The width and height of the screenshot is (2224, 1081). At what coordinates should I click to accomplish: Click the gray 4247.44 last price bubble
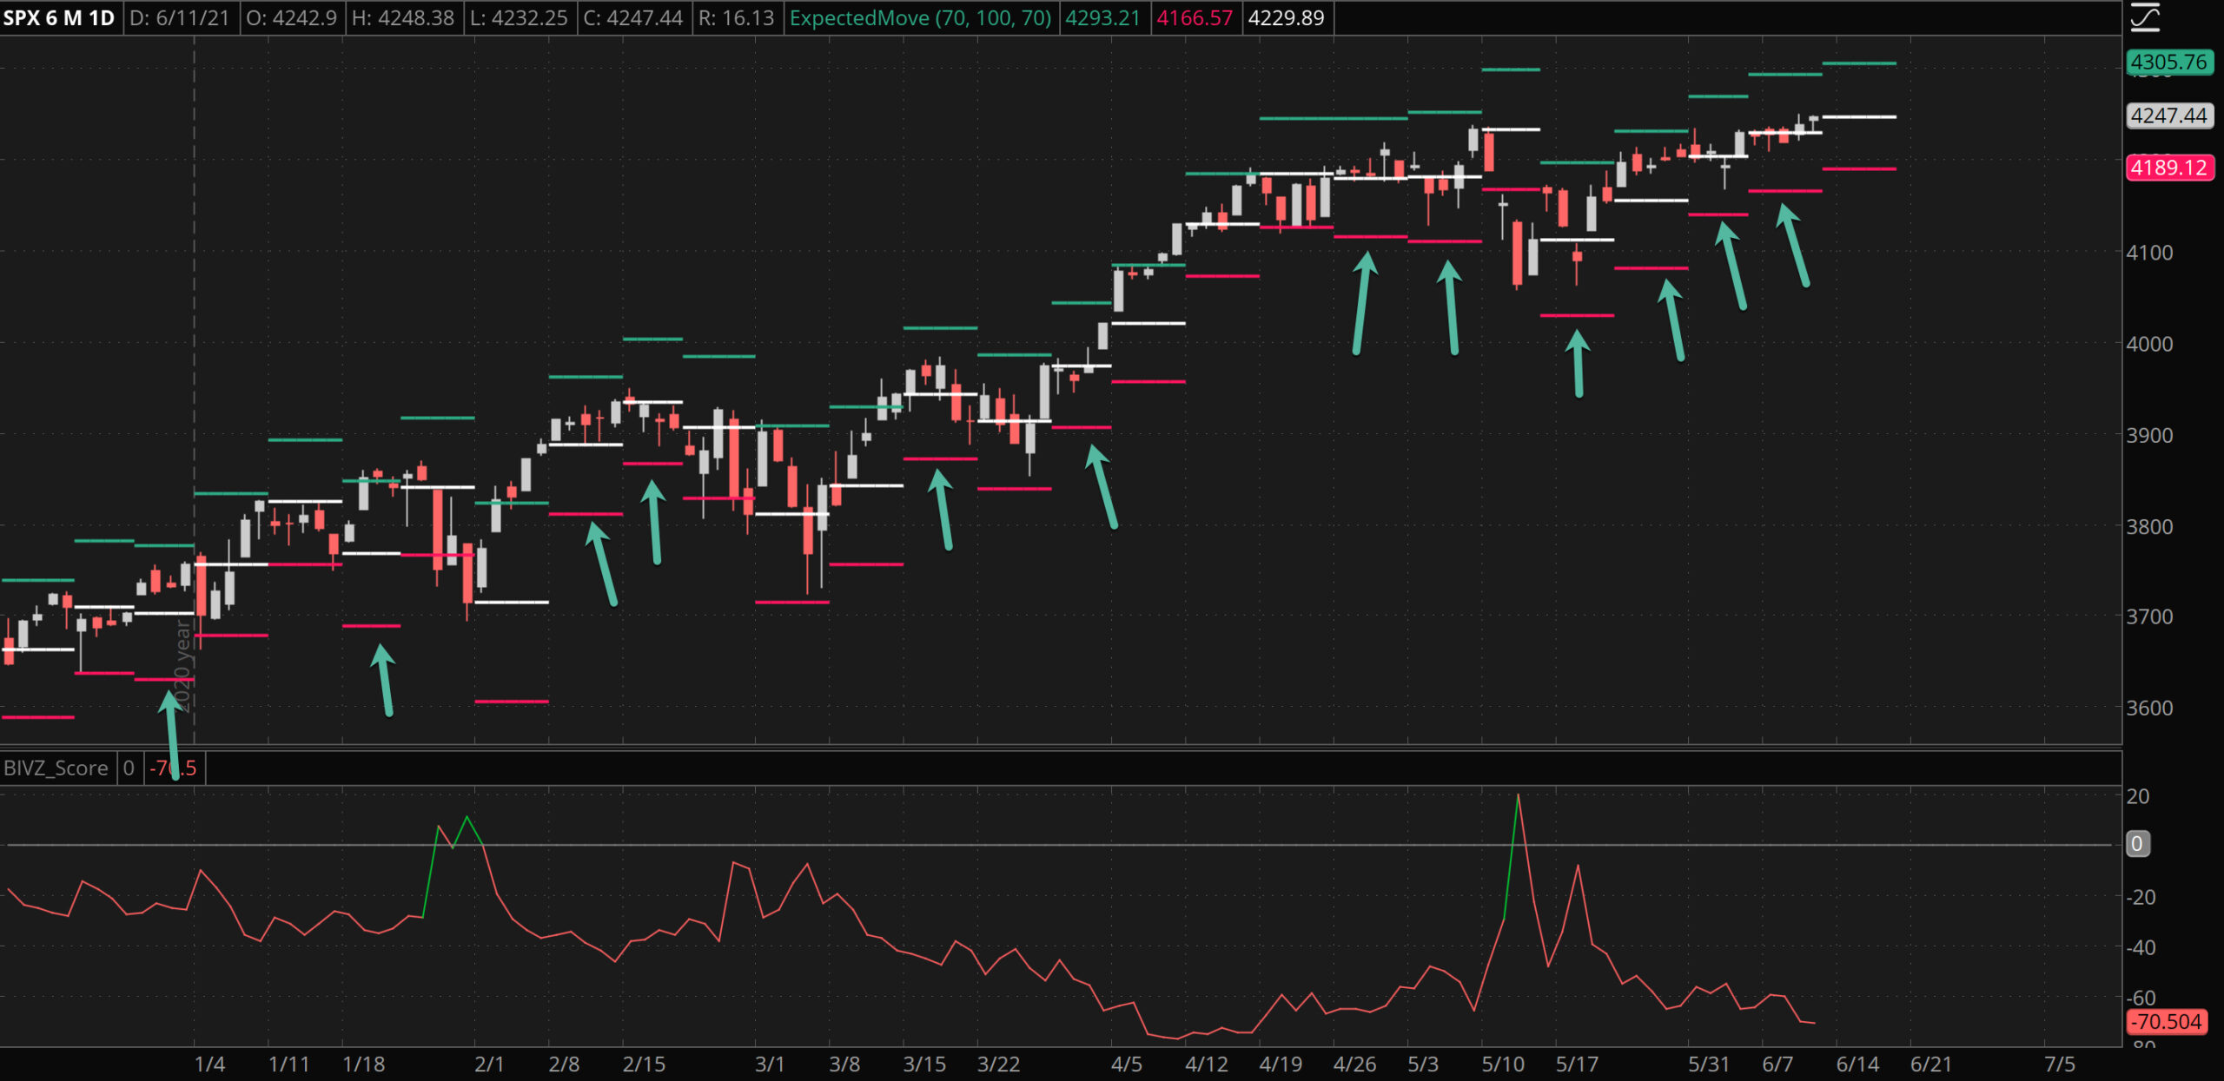[x=2168, y=115]
